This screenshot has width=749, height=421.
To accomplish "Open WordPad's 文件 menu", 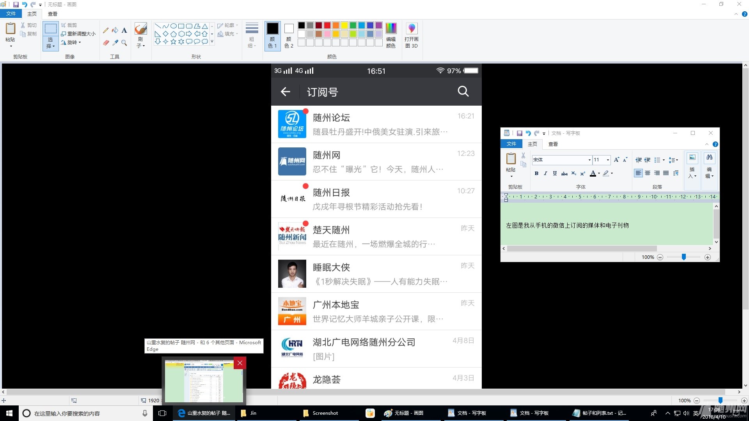I will click(511, 144).
